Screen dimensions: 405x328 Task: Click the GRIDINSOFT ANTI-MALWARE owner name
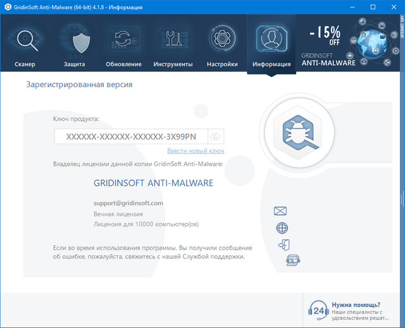pyautogui.click(x=153, y=183)
